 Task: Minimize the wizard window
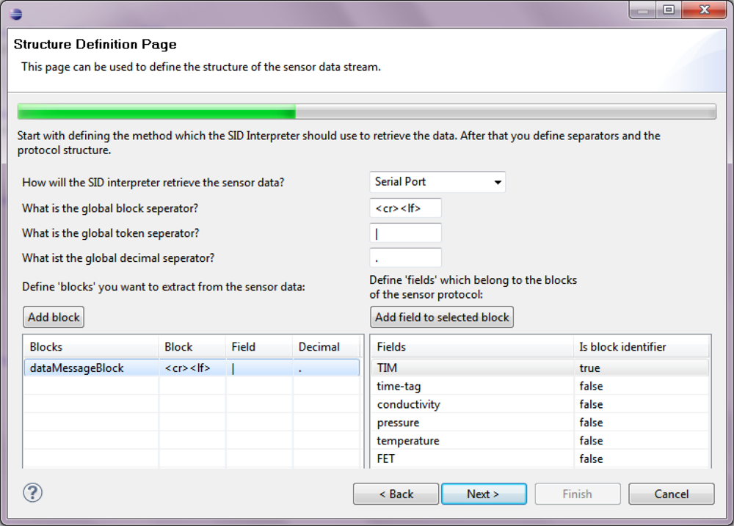pyautogui.click(x=643, y=10)
